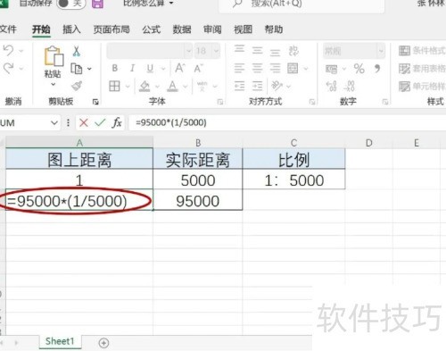Apply percent style with % icon
The width and height of the screenshot is (446, 351).
click(x=359, y=69)
